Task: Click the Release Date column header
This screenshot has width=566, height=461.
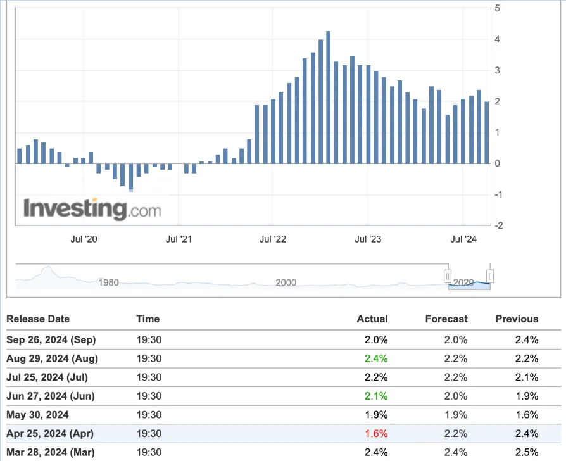Action: 38,319
